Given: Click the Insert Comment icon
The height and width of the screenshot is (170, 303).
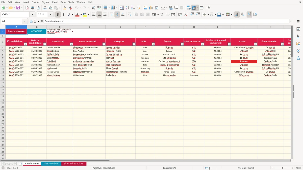Looking at the screenshot, I should click(x=176, y=8).
